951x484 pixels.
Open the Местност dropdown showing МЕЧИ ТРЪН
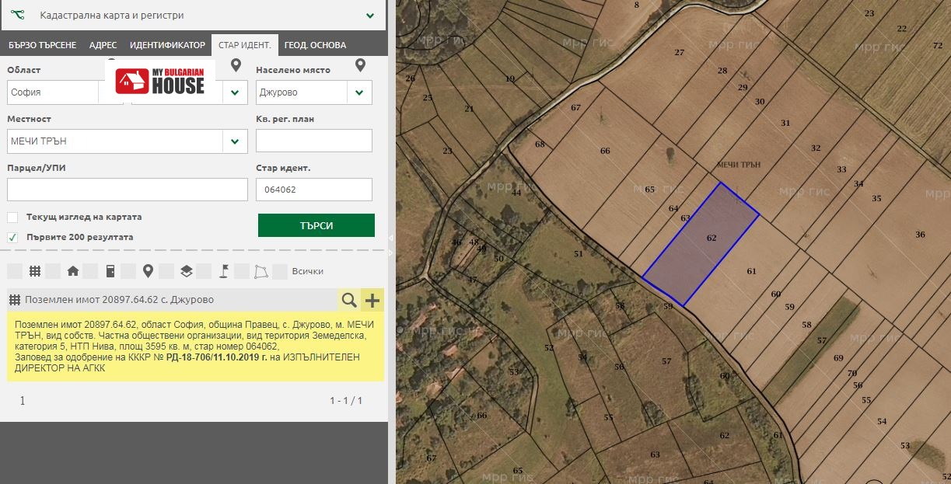pyautogui.click(x=235, y=141)
